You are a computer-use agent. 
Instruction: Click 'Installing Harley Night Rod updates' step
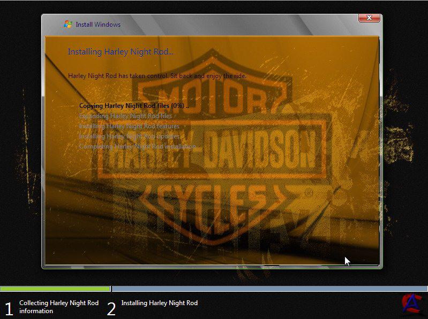[129, 136]
